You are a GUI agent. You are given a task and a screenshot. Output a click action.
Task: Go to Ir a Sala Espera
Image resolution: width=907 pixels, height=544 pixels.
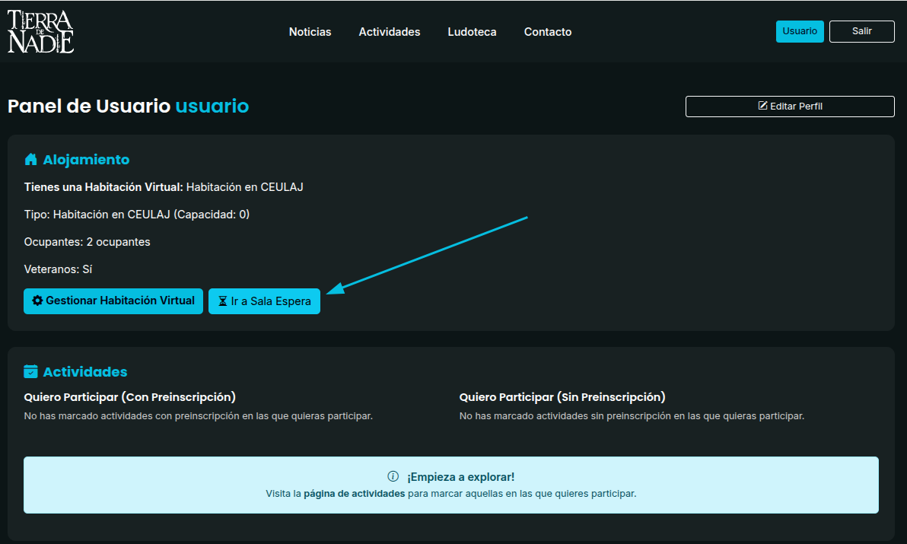[x=264, y=301]
